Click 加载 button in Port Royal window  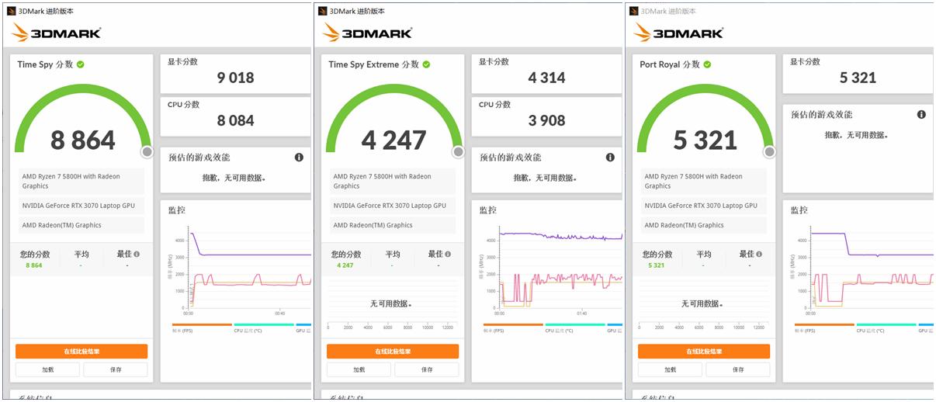point(670,369)
